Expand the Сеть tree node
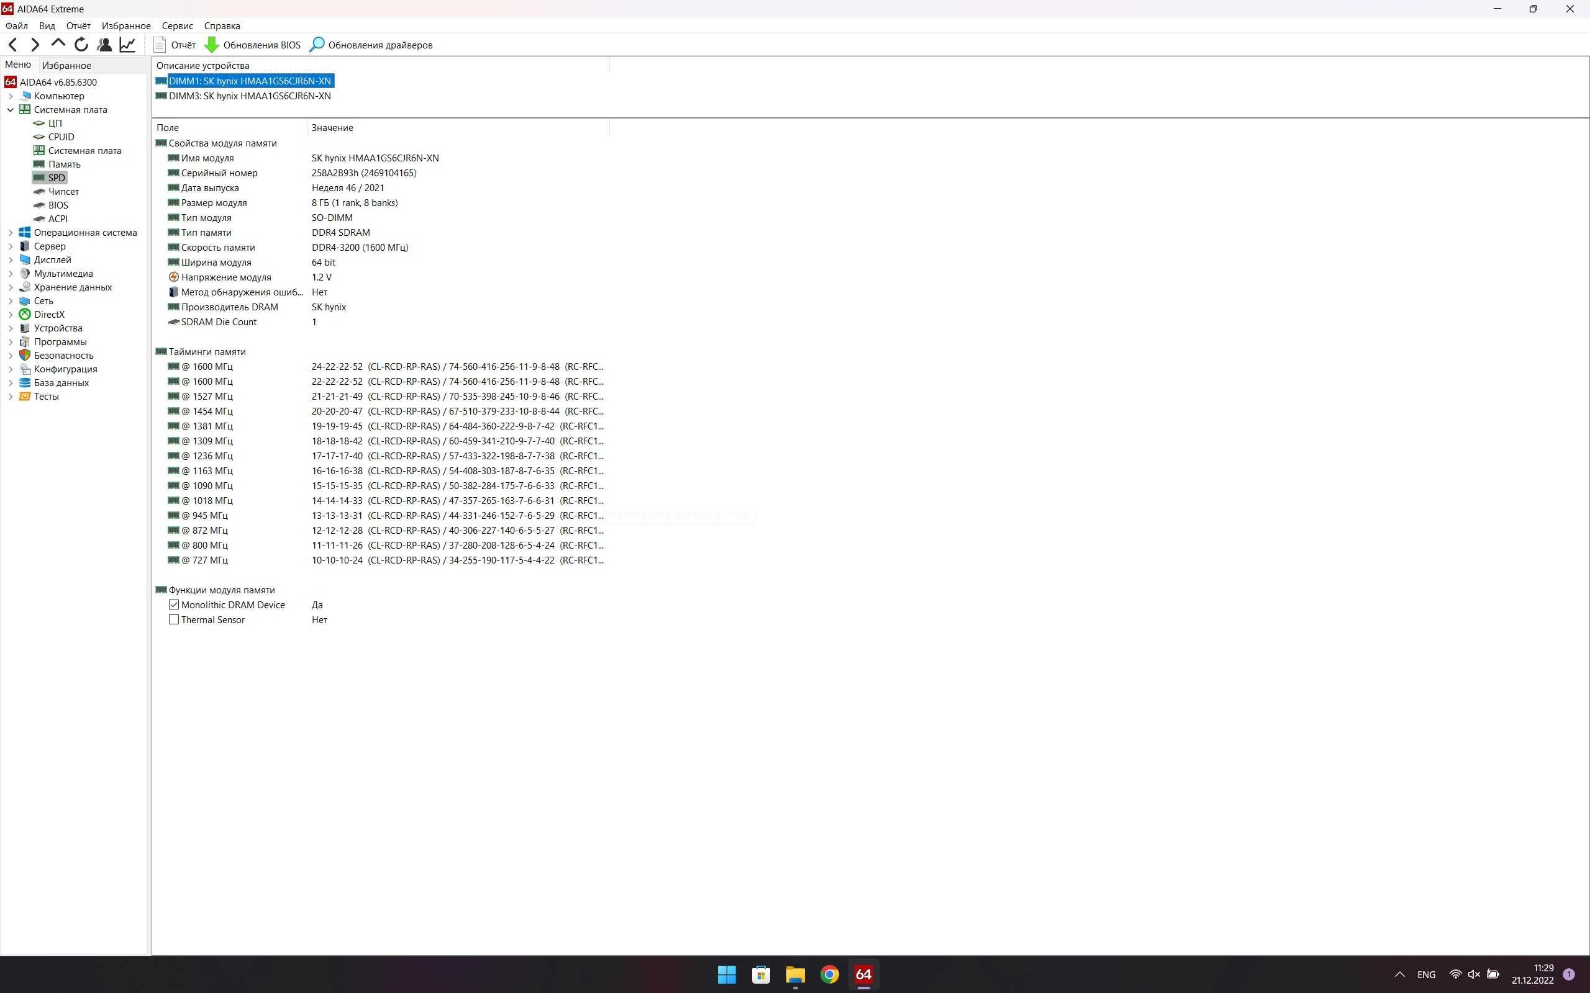1590x993 pixels. (11, 301)
